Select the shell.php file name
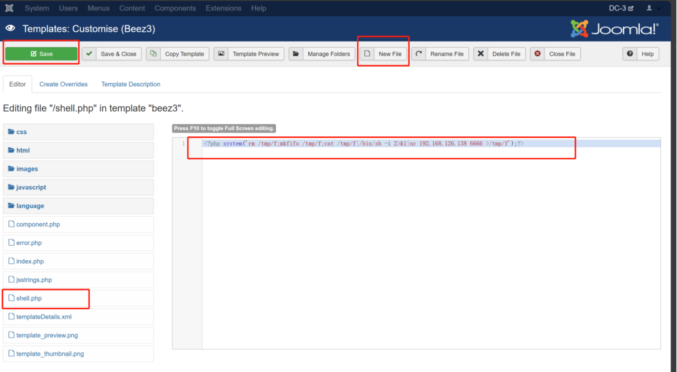The image size is (677, 372). pos(29,298)
